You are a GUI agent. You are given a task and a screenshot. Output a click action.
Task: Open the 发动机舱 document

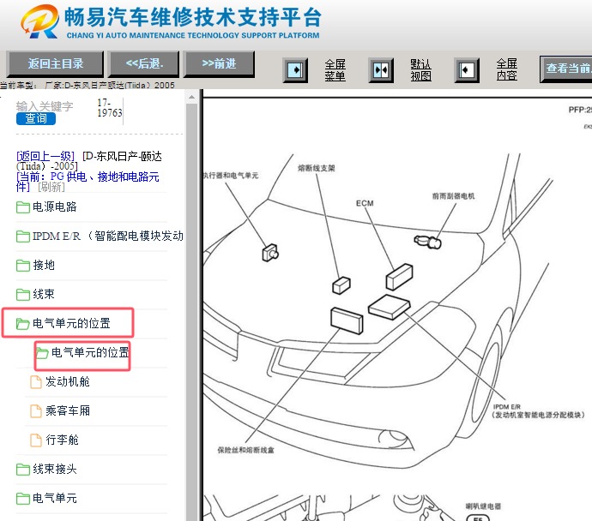[68, 381]
